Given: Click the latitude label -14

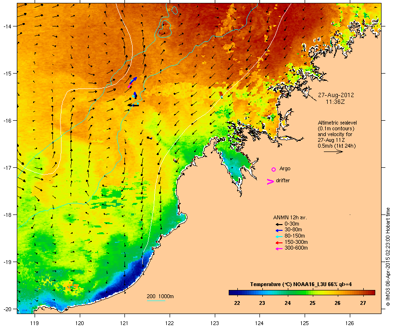Looking at the screenshot, I should coord(7,26).
